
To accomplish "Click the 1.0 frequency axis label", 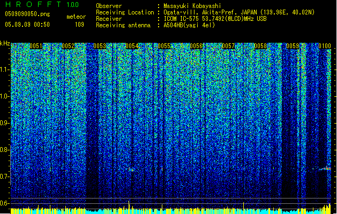I will pos(5,96).
